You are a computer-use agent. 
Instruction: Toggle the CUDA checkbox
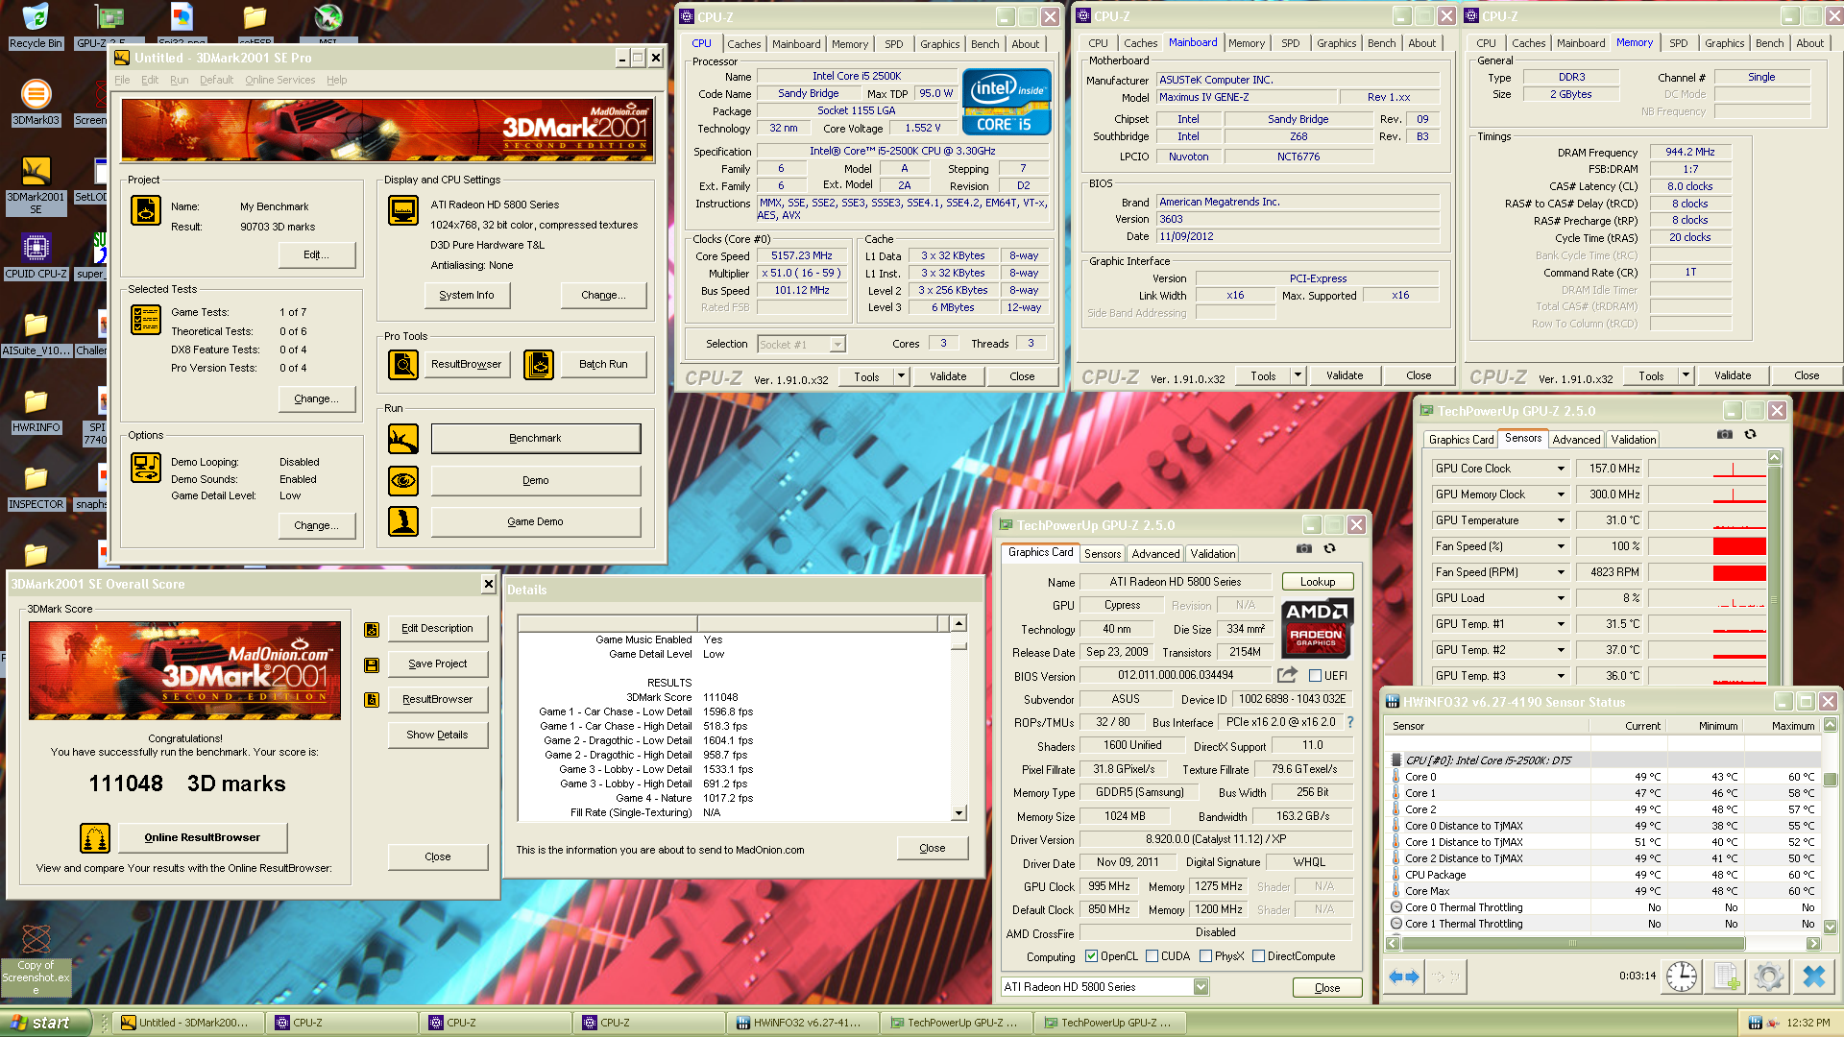click(1152, 956)
